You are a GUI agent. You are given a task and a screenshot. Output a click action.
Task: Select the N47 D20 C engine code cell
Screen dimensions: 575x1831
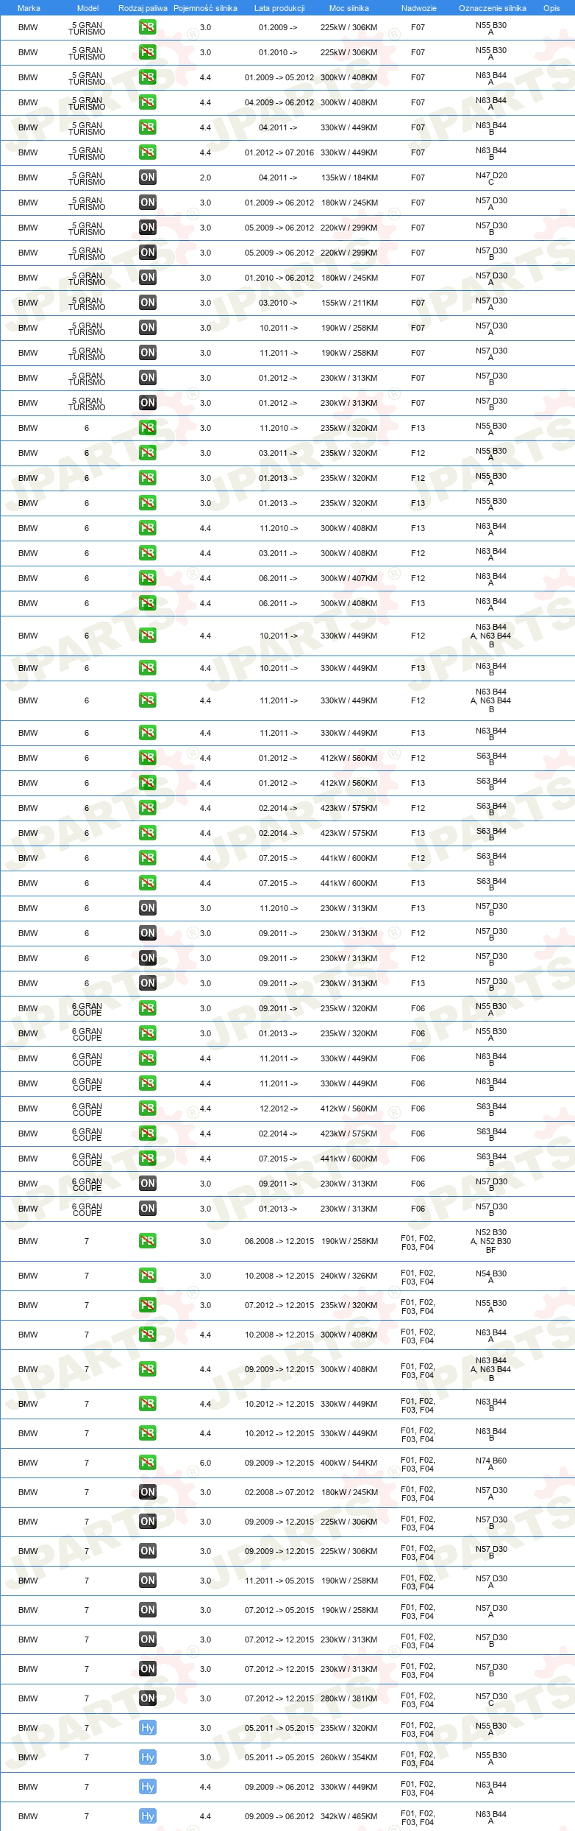click(491, 178)
